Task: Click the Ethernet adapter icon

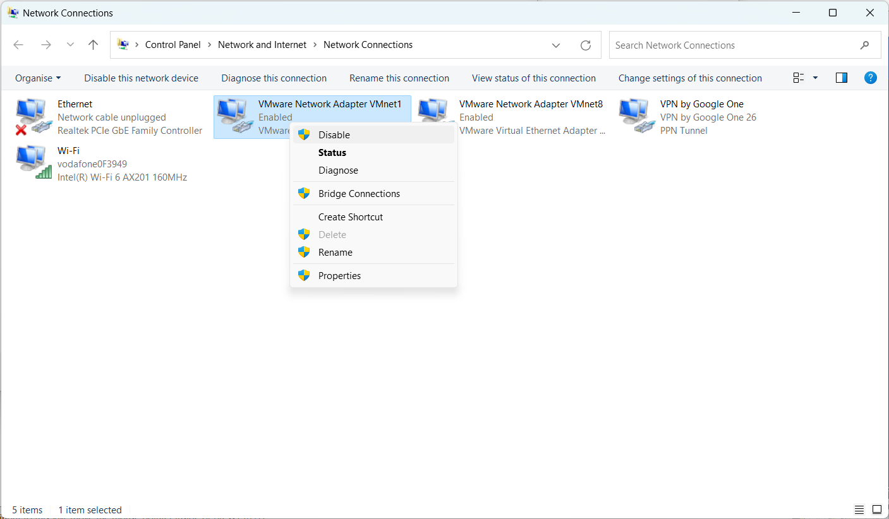Action: click(x=33, y=117)
